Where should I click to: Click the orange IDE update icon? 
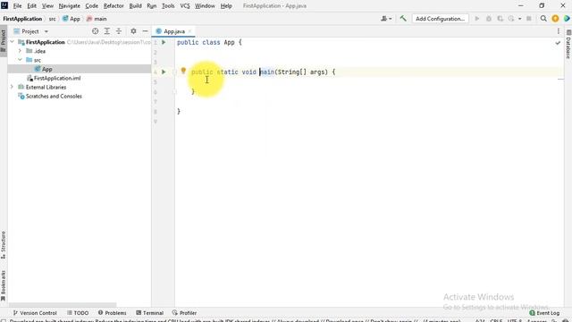[x=555, y=19]
